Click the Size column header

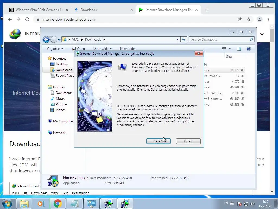(x=229, y=57)
